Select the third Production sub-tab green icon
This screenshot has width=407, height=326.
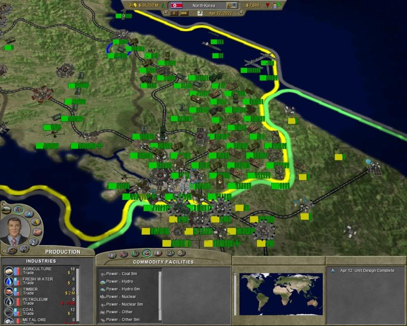[135, 253]
